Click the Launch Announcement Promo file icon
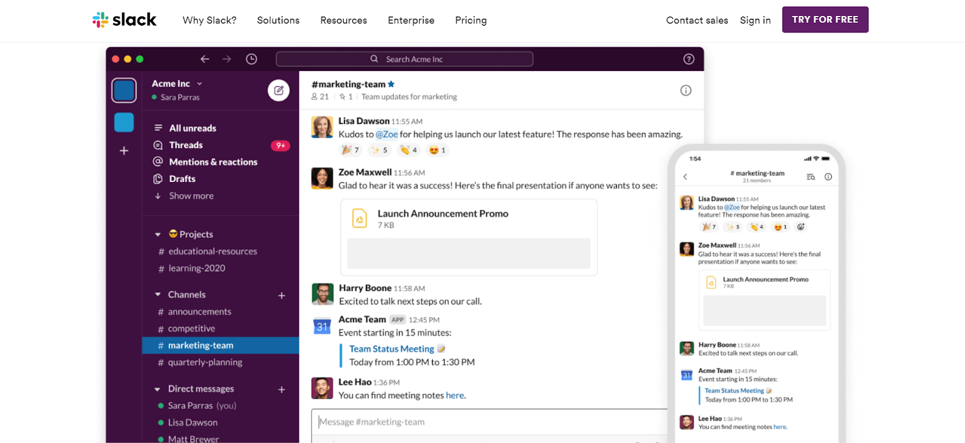 click(x=359, y=218)
